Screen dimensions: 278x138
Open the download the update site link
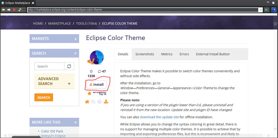click(159, 117)
